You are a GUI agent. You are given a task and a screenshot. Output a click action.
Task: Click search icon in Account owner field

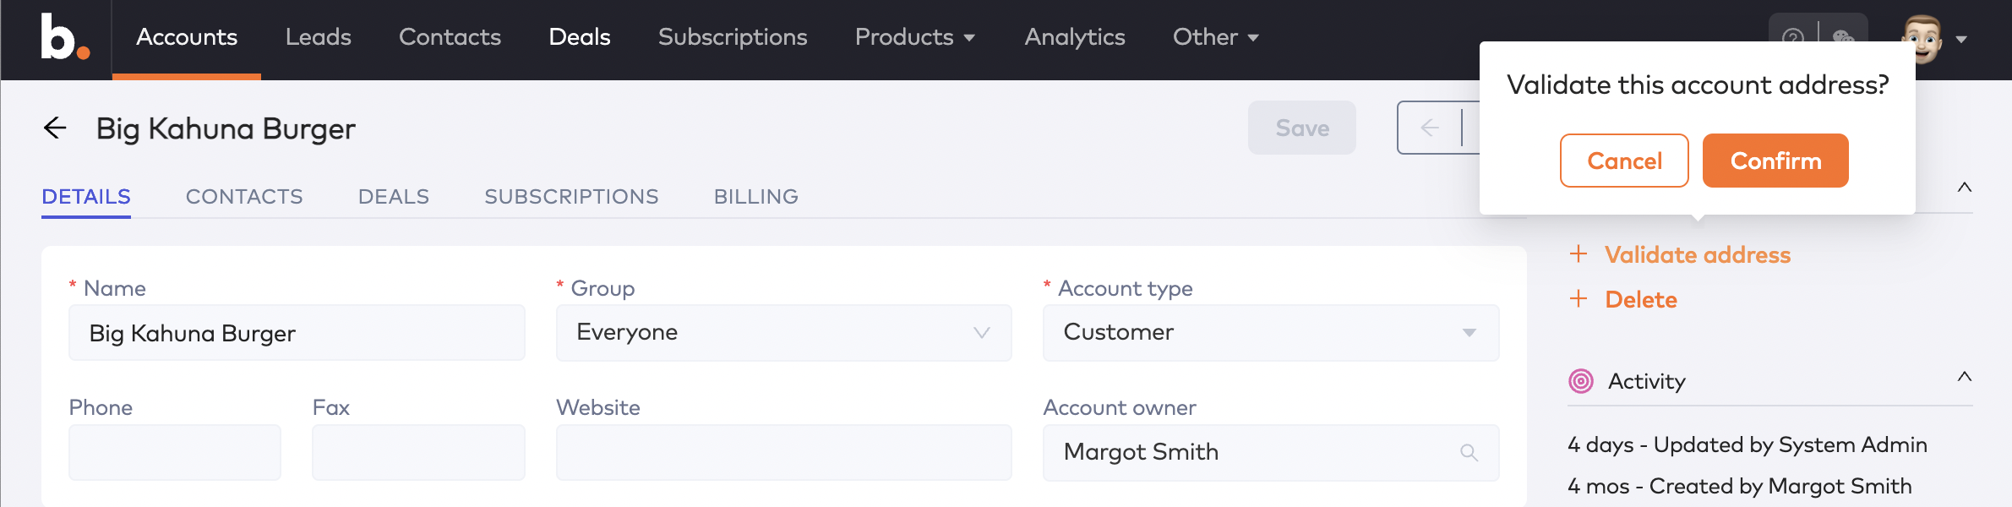1469,453
